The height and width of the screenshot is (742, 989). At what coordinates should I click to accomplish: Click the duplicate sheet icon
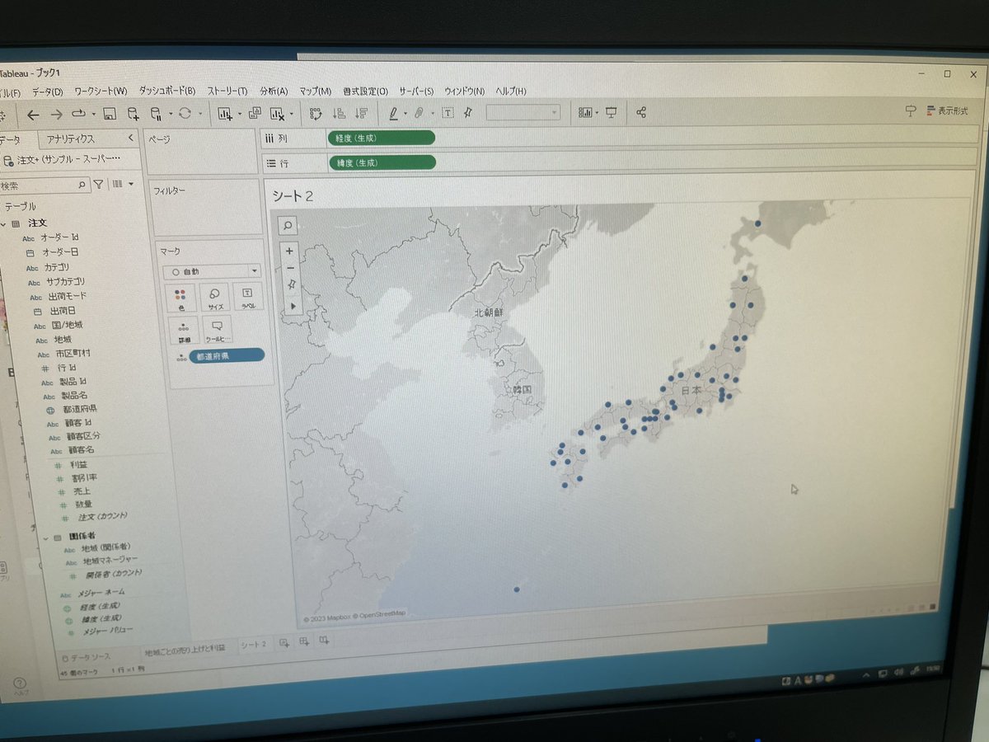(255, 113)
